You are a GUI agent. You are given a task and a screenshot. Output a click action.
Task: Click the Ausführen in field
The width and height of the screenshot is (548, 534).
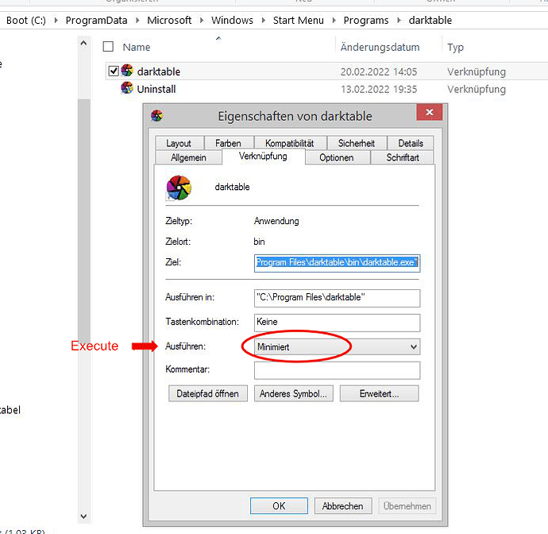coord(338,298)
